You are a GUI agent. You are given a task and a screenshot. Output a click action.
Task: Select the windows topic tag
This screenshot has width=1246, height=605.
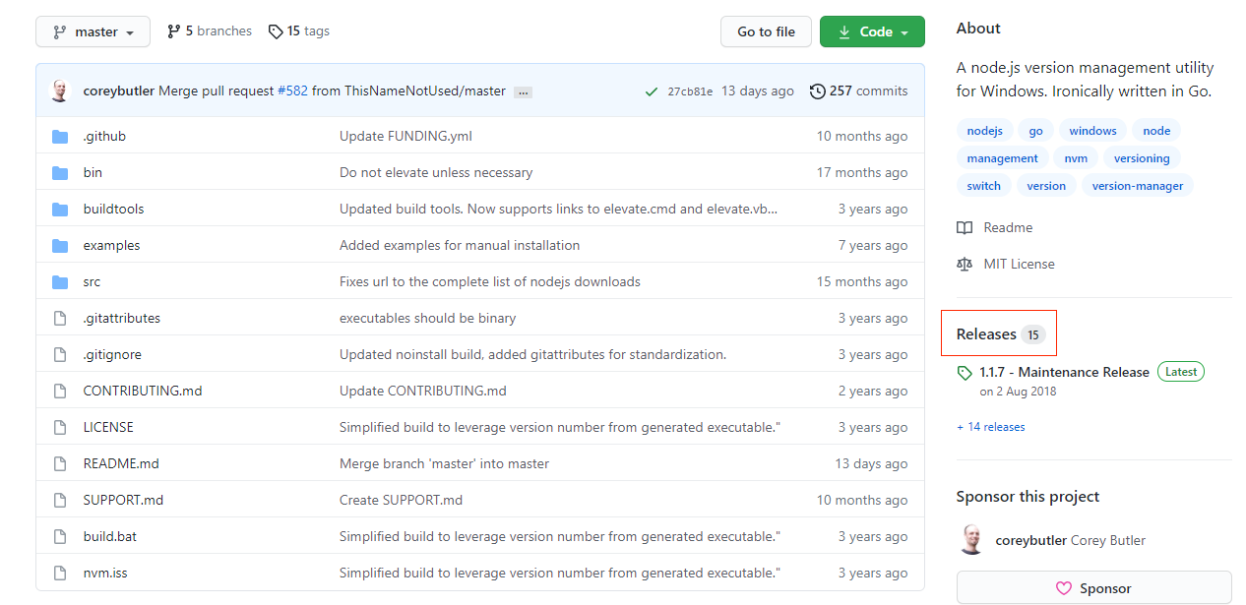point(1092,131)
